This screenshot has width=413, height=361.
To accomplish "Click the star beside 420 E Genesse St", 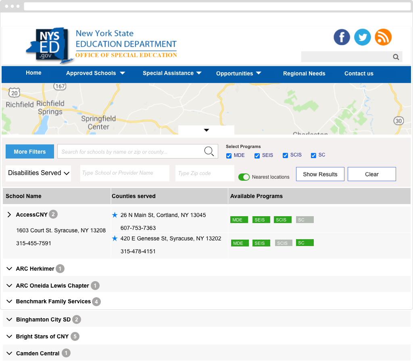I will tap(115, 238).
